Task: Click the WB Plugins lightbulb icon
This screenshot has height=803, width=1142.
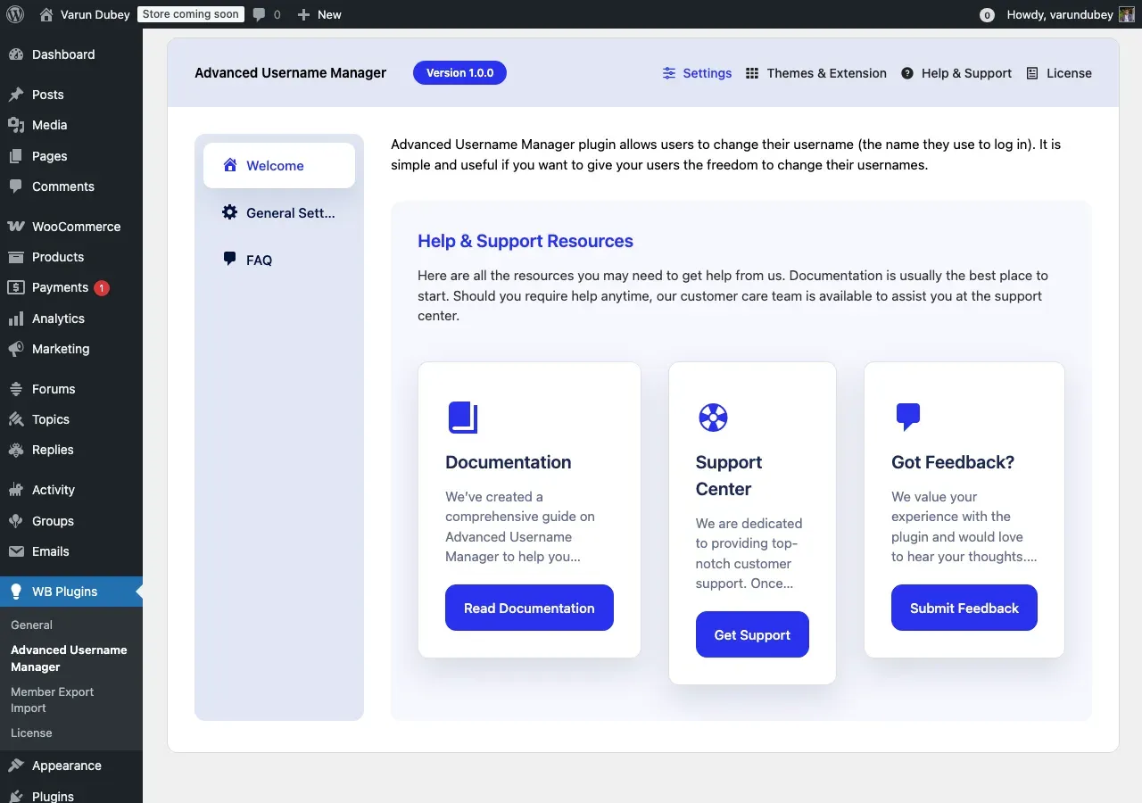Action: (16, 592)
